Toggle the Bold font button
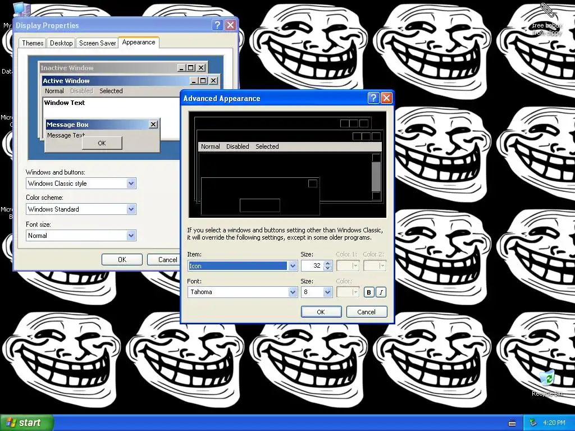The height and width of the screenshot is (431, 575). [x=369, y=292]
